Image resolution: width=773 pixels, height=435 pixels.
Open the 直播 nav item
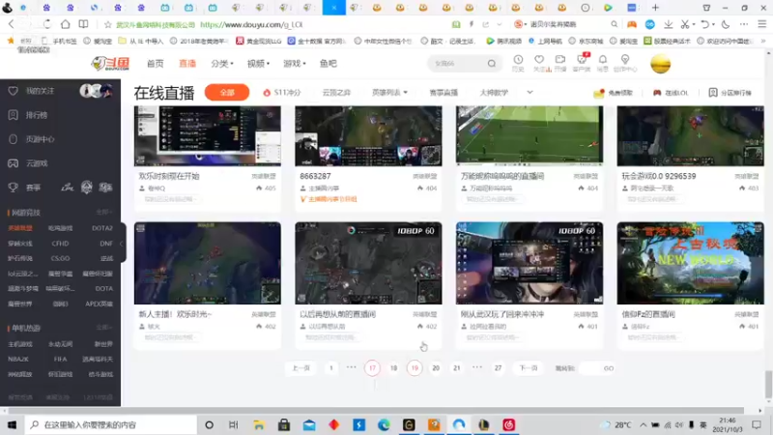point(187,64)
